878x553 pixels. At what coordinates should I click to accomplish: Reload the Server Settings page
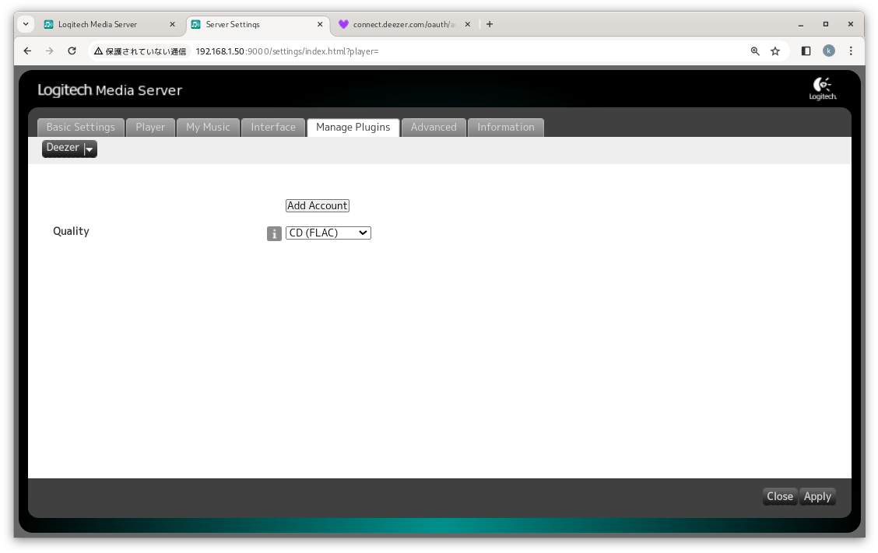pos(72,51)
